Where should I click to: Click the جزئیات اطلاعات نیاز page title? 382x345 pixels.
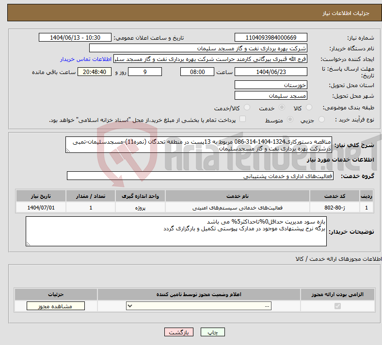(346, 13)
